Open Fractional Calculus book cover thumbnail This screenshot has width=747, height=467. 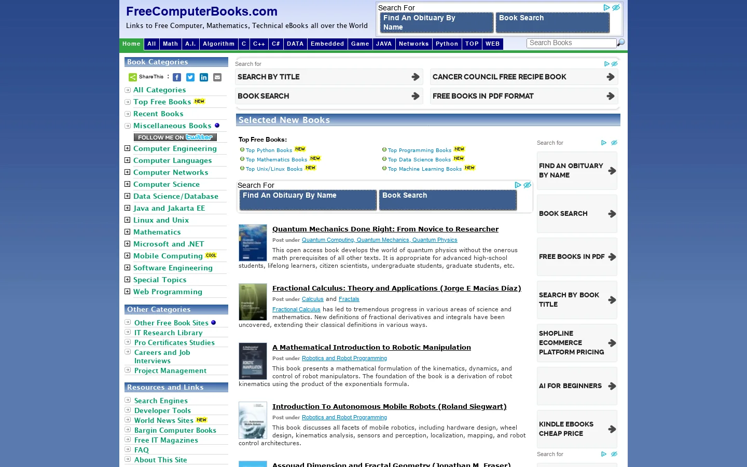[253, 302]
